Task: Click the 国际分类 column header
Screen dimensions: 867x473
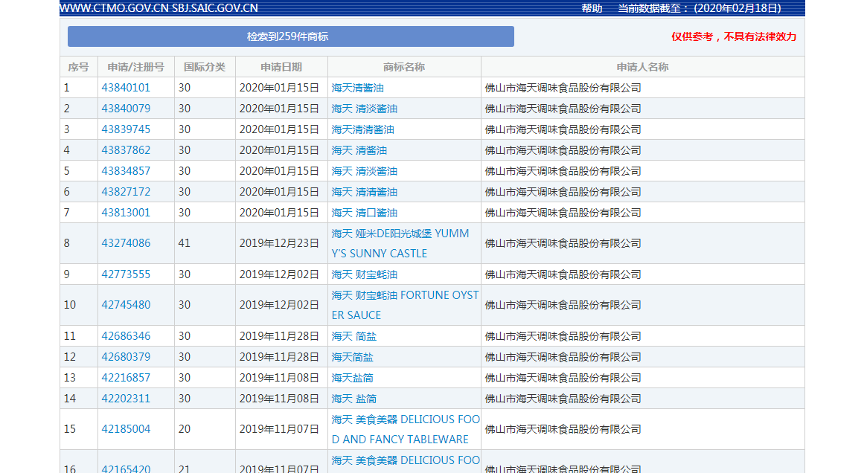Action: point(203,66)
